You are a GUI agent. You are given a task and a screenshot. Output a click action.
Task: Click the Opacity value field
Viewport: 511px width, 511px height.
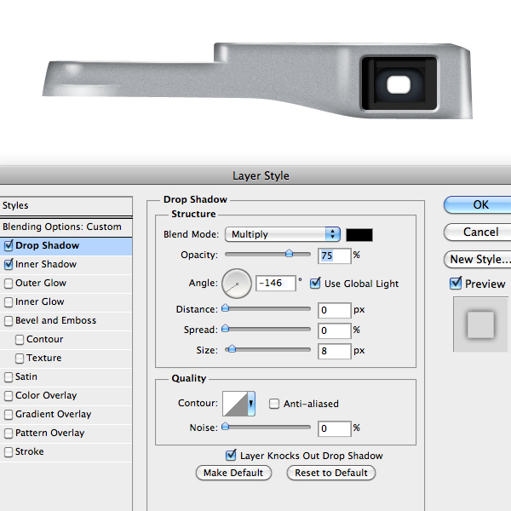(335, 255)
